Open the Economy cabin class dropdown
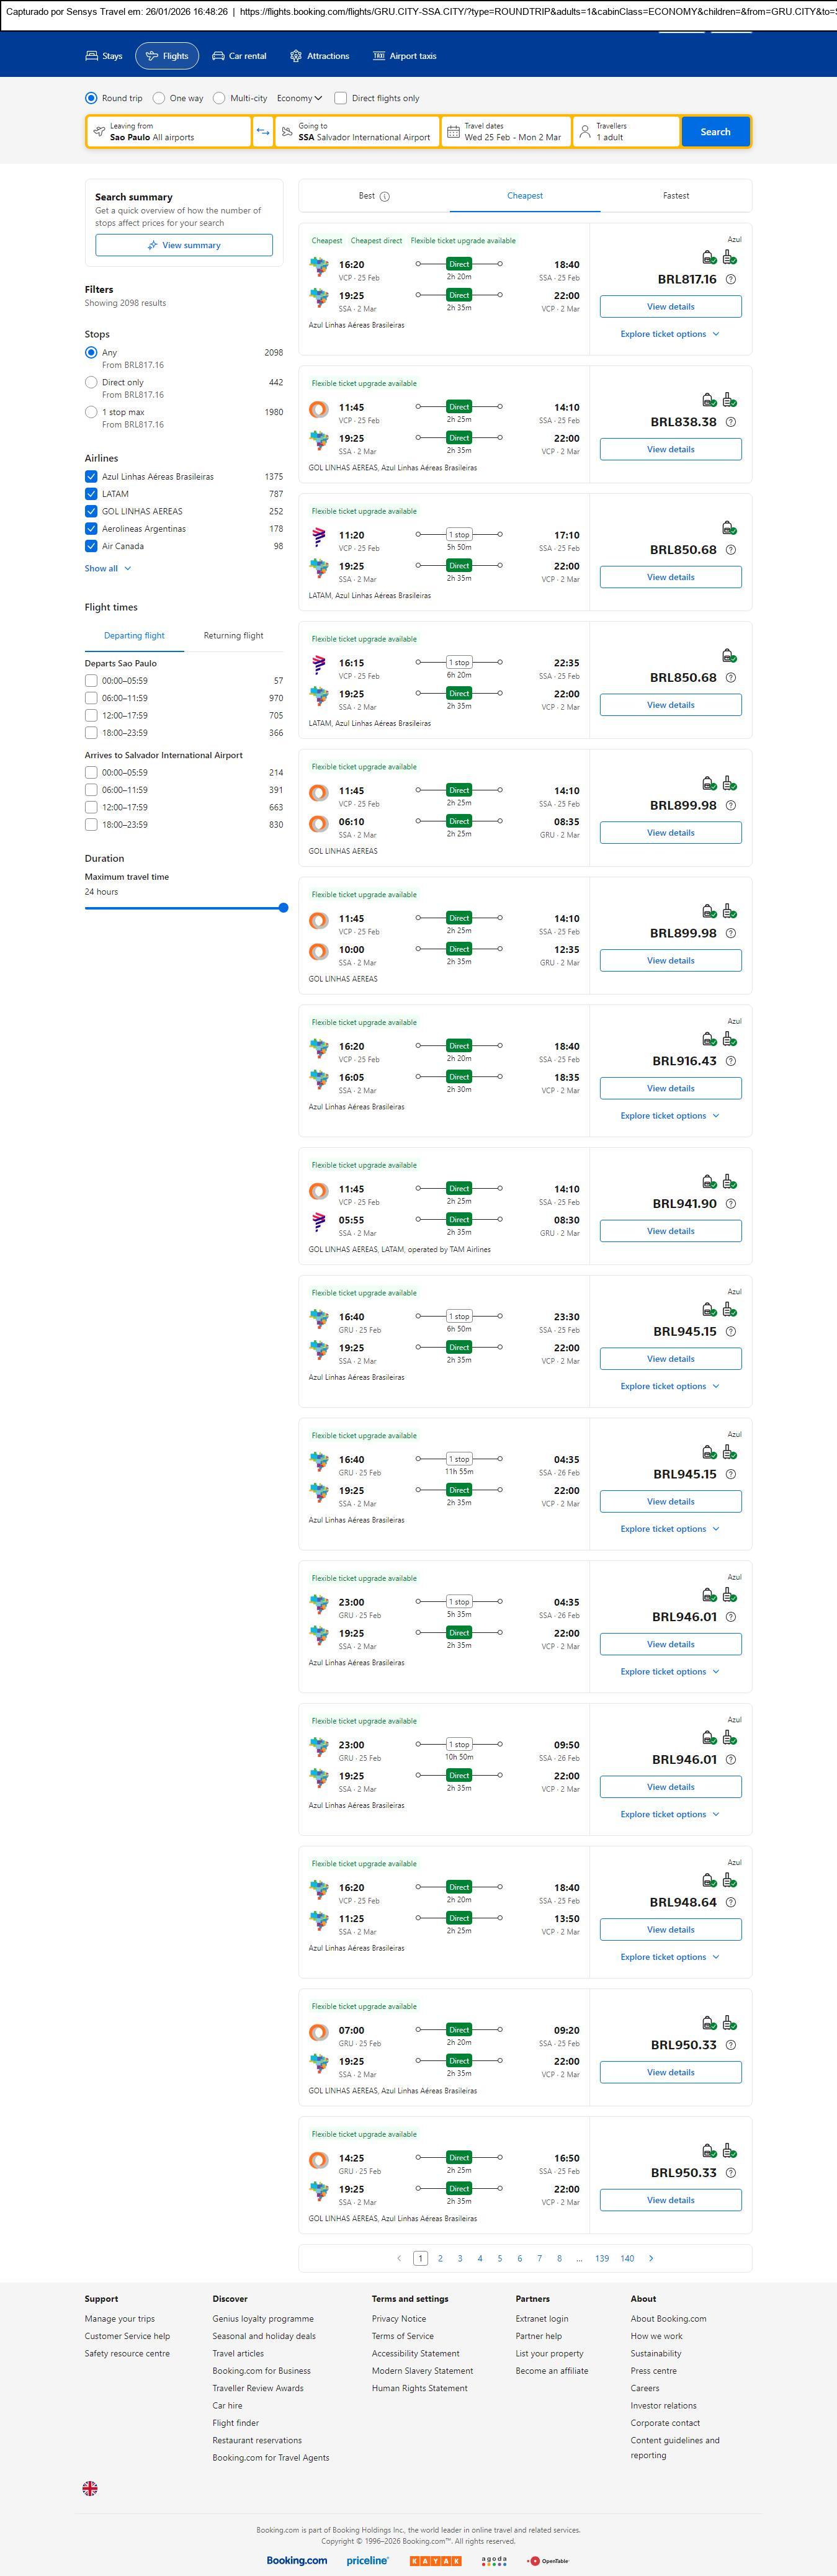 pyautogui.click(x=299, y=98)
